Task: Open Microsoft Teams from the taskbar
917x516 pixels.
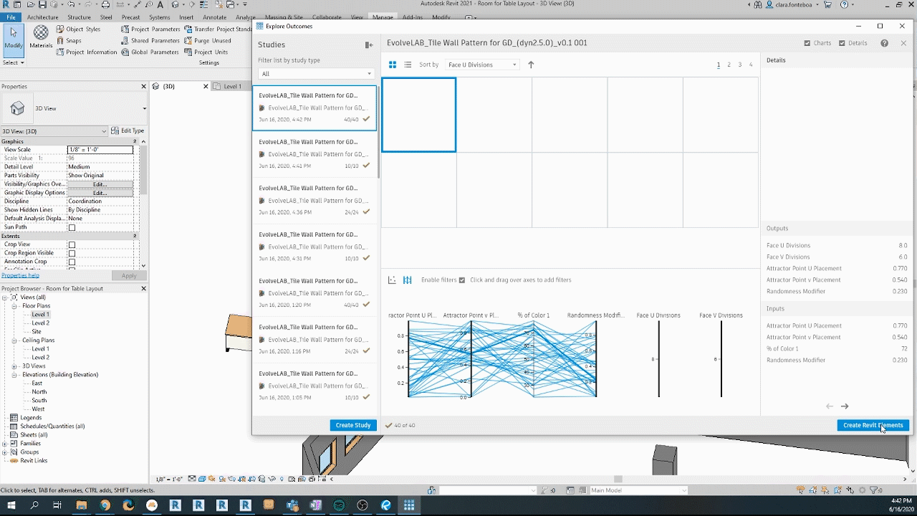Action: 292,505
